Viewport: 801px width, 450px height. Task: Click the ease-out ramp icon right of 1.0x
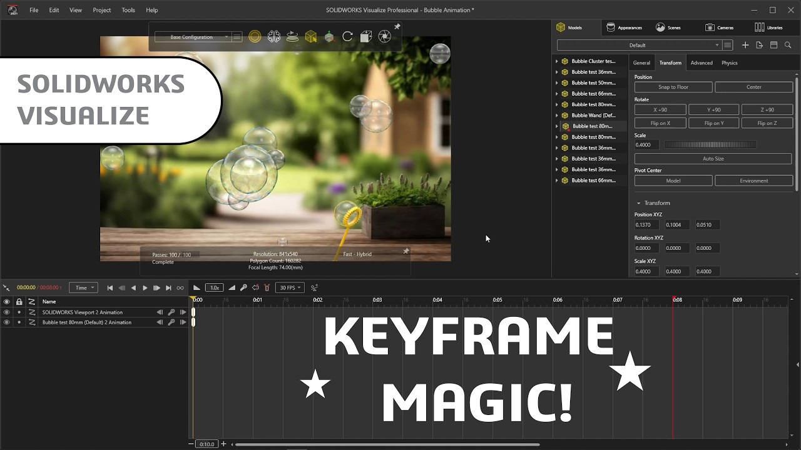pos(232,287)
